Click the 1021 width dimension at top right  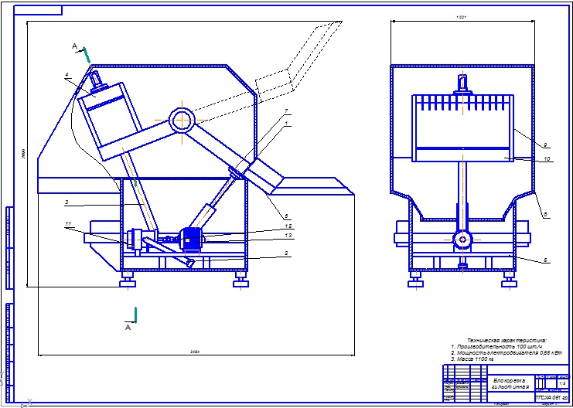tap(462, 15)
